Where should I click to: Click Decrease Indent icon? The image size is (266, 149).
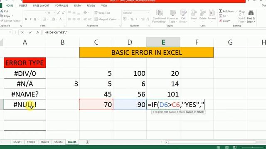[85, 19]
